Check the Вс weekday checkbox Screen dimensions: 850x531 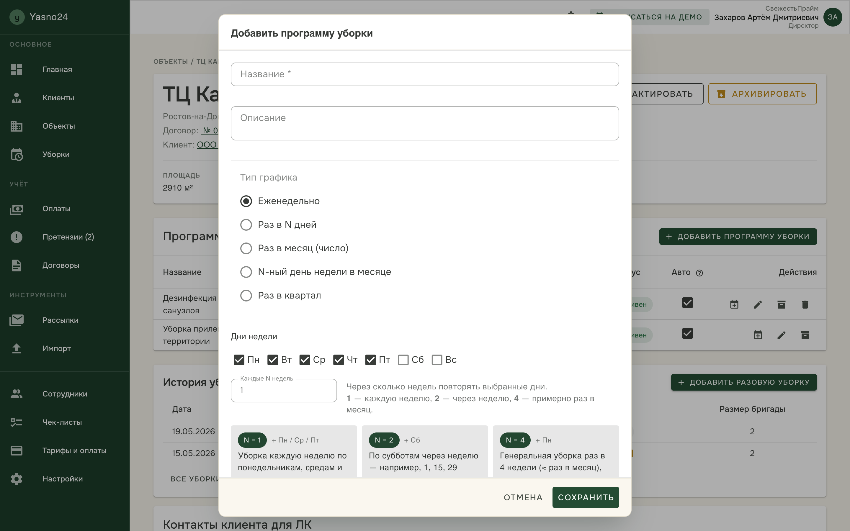(x=437, y=360)
